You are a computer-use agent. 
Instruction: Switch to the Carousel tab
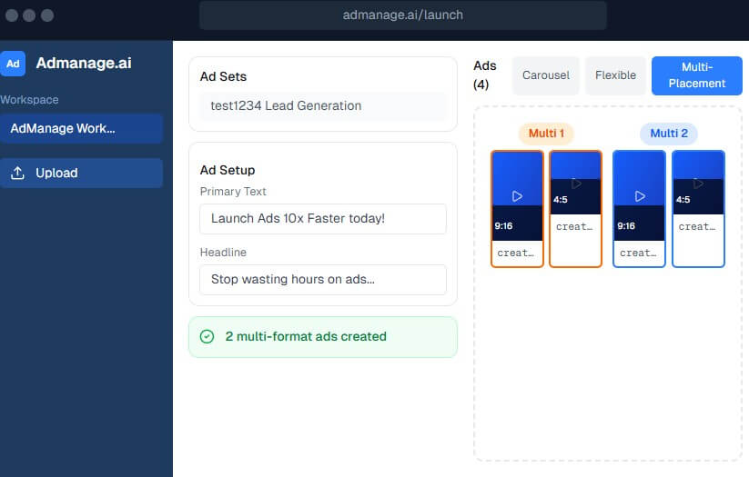pos(545,75)
